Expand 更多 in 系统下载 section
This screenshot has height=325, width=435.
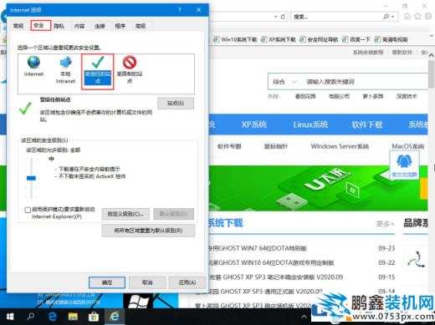coord(385,224)
